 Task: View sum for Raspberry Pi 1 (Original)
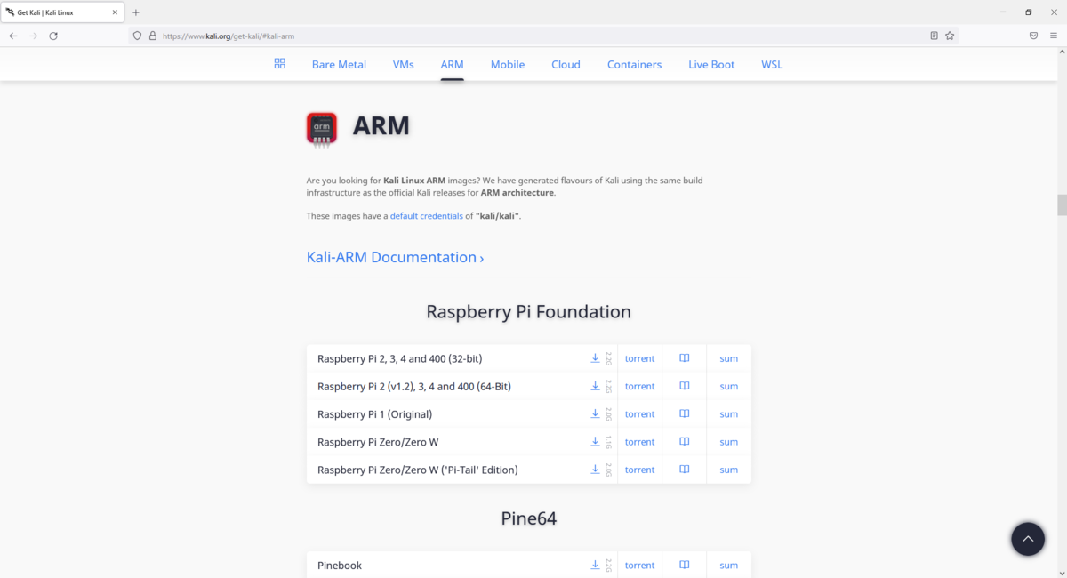click(x=729, y=413)
